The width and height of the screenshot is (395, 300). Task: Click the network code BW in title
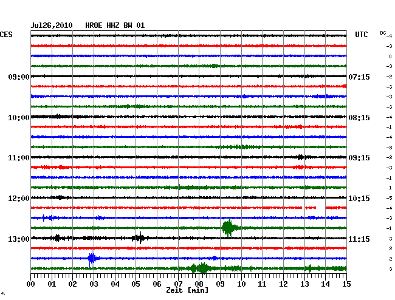128,26
